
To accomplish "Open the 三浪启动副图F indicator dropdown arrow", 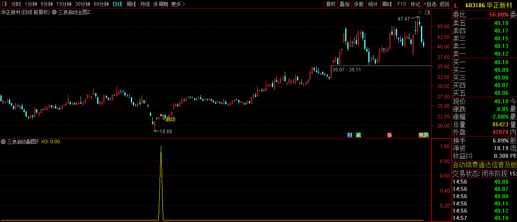I will [x=3, y=142].
